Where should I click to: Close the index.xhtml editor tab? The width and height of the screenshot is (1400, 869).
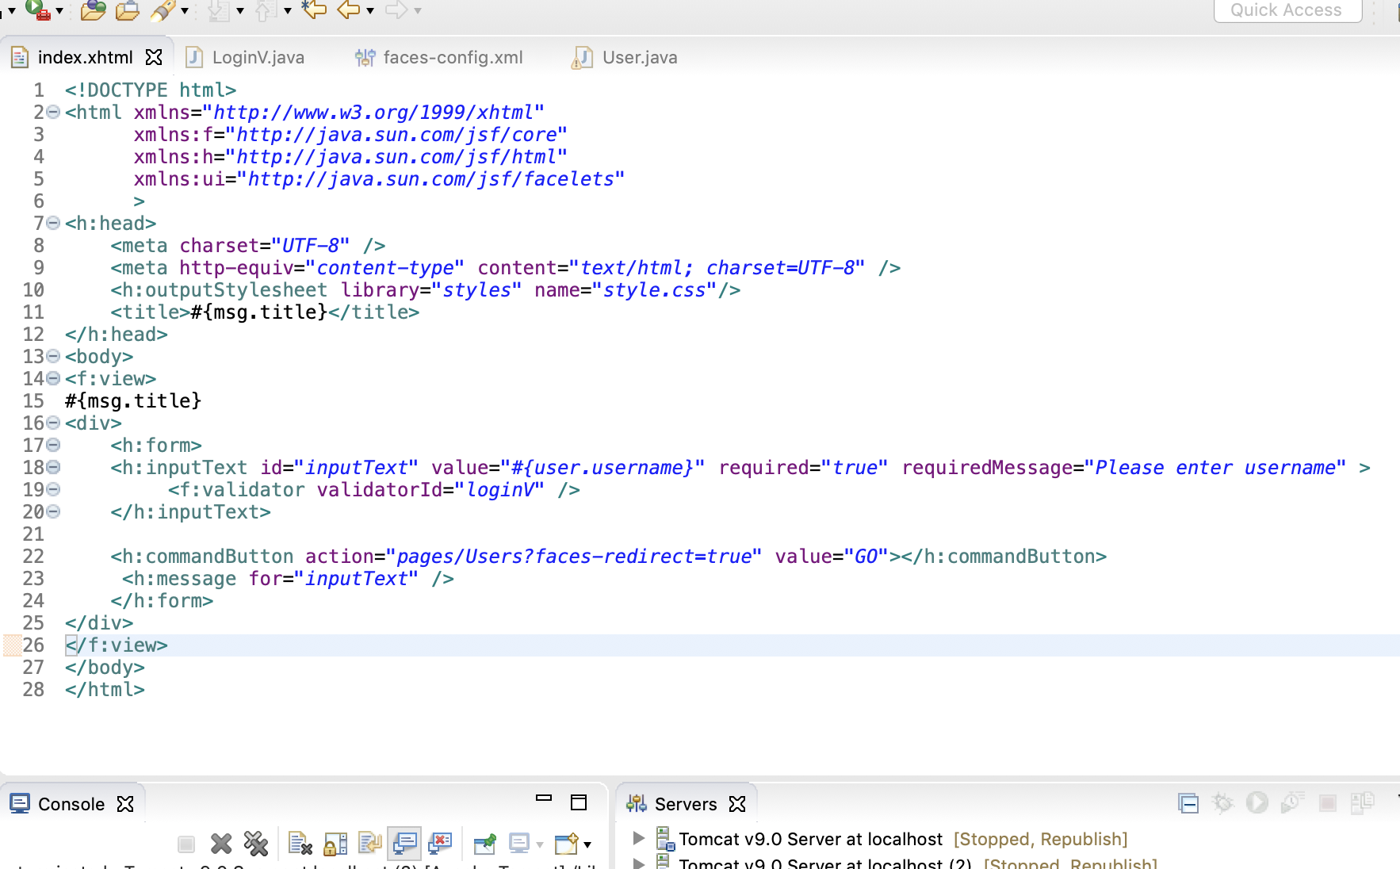point(154,57)
